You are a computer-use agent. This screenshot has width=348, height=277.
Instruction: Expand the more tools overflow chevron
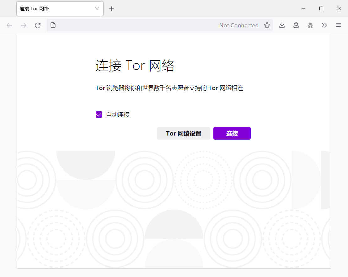(324, 25)
